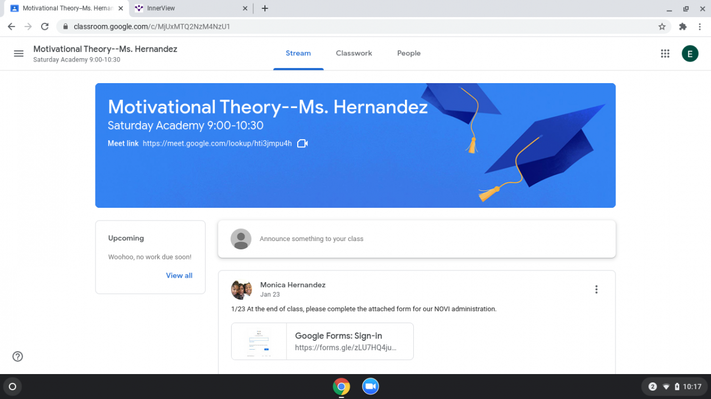Open the Classroom main menu hamburger icon
711x399 pixels.
[x=19, y=54]
